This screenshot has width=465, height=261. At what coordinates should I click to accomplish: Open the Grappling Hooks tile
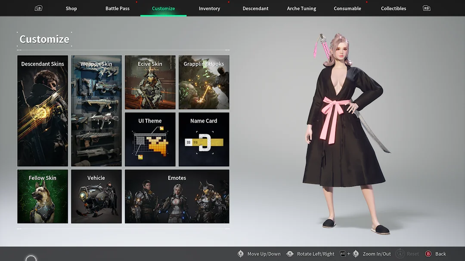(x=204, y=83)
